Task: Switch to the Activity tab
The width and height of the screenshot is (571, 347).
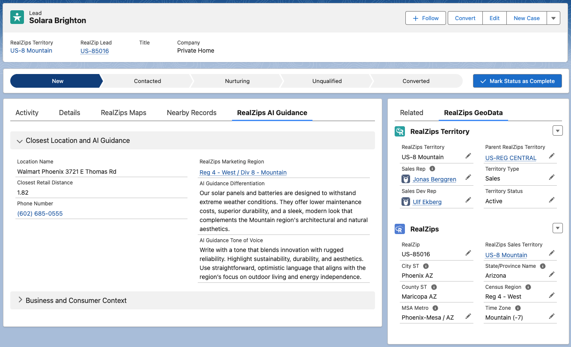Action: coord(27,113)
